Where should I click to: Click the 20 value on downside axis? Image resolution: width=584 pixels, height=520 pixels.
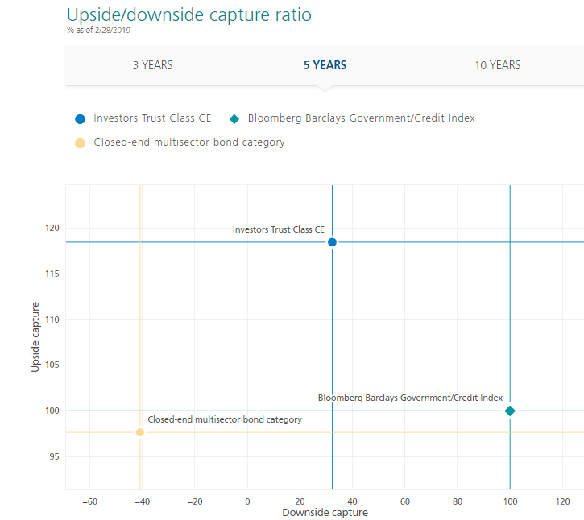click(300, 501)
